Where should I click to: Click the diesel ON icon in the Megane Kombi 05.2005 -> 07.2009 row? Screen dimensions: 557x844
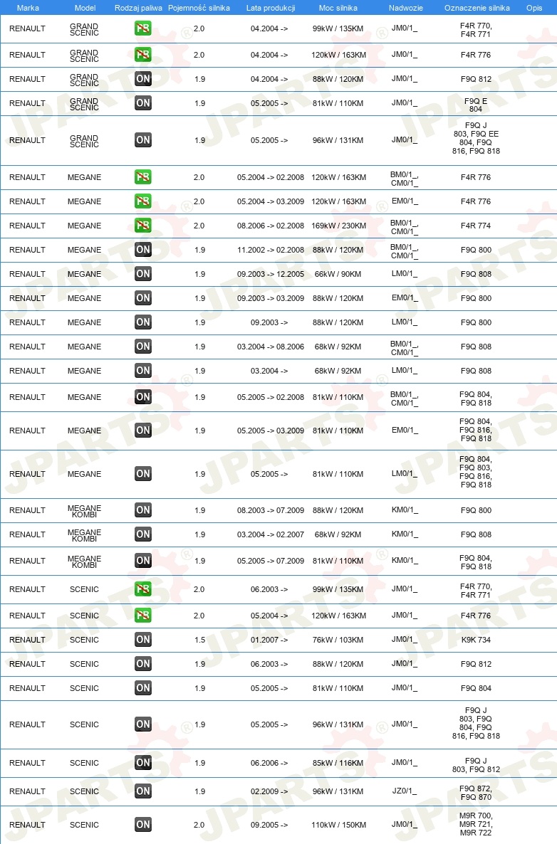(142, 561)
